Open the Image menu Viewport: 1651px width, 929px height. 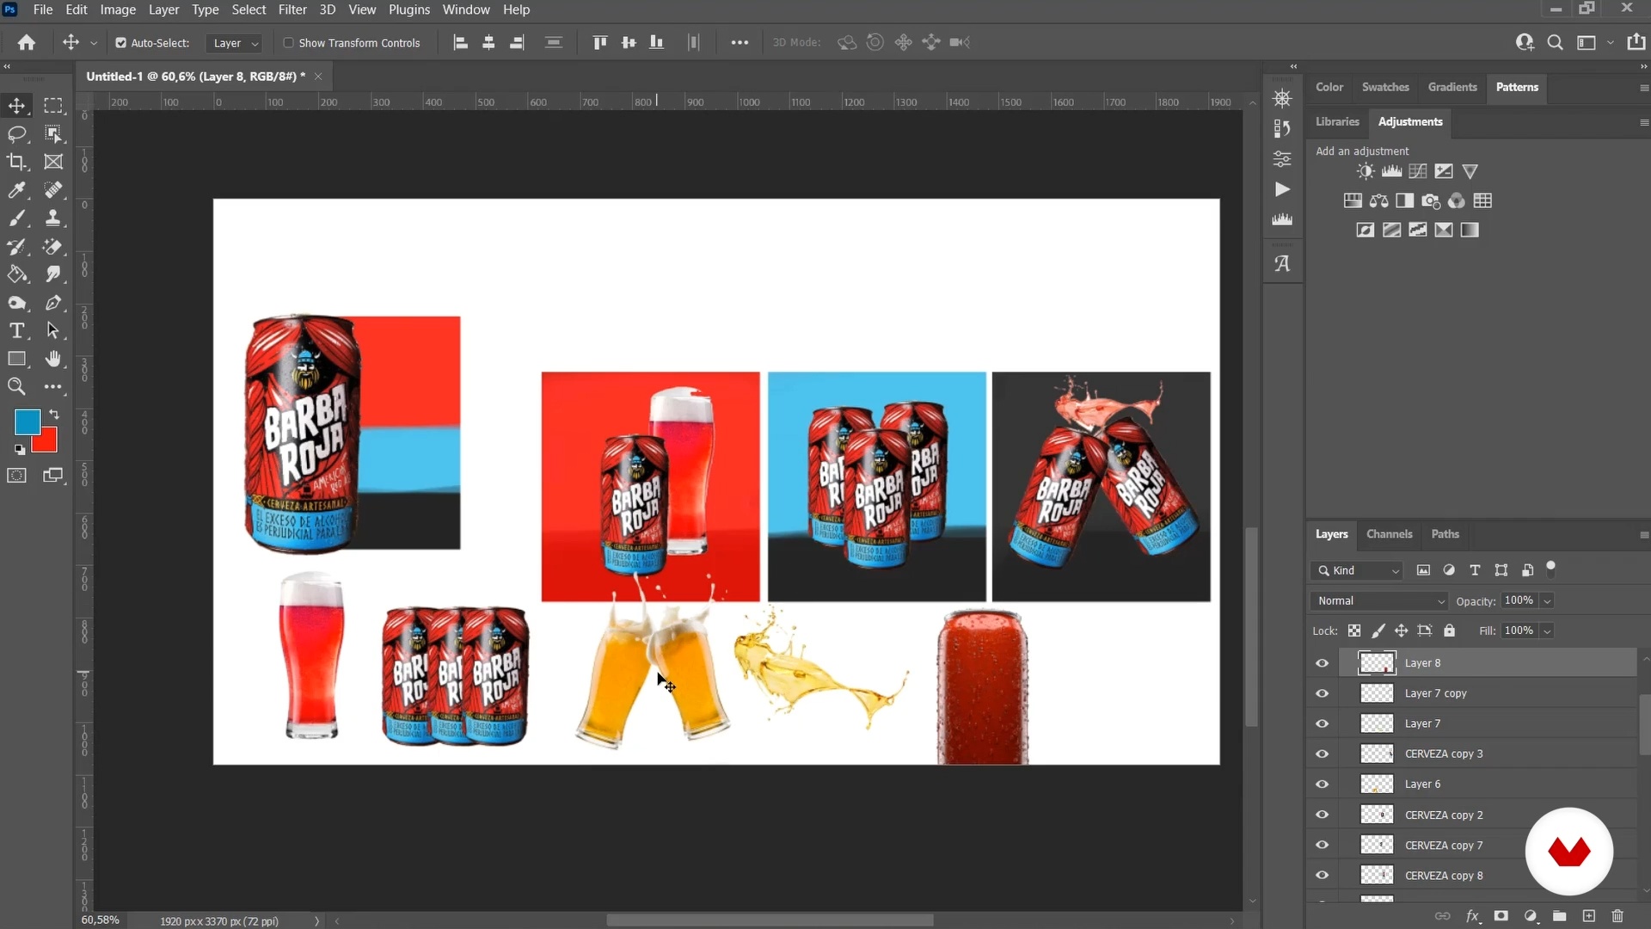[118, 9]
